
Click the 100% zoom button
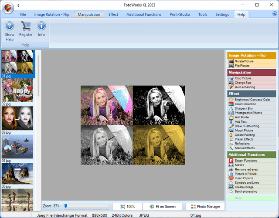(x=127, y=207)
